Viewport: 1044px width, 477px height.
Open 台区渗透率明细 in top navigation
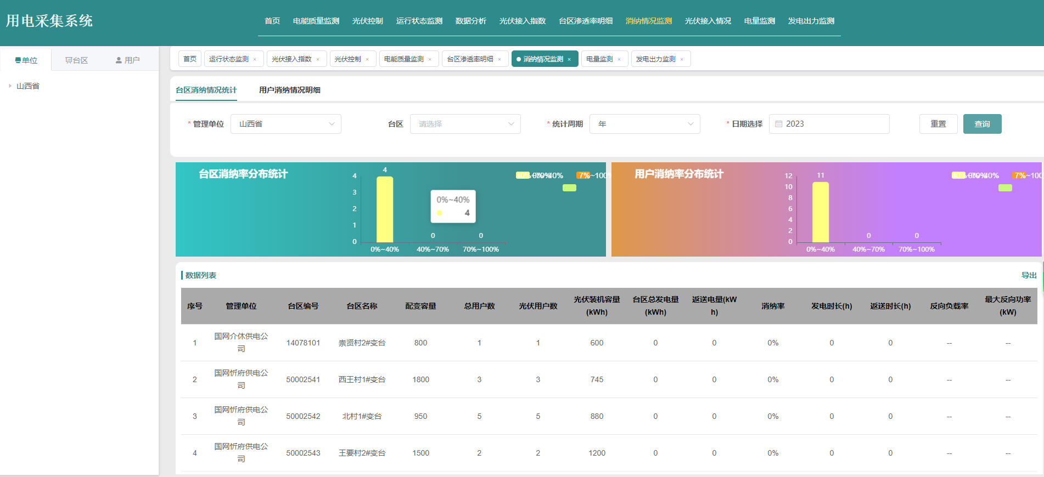pyautogui.click(x=586, y=21)
